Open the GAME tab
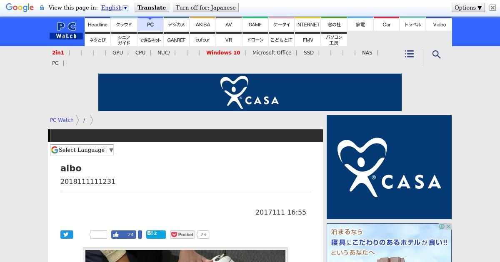 click(x=255, y=25)
